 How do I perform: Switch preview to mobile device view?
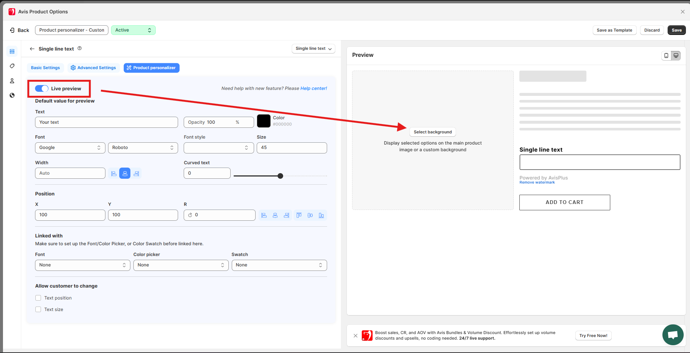coord(666,56)
